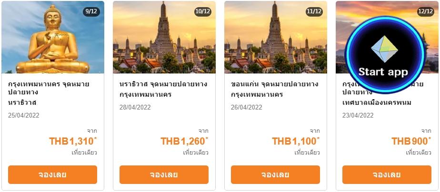Select the THB1,310 price label
440x192 pixels.
pos(72,141)
